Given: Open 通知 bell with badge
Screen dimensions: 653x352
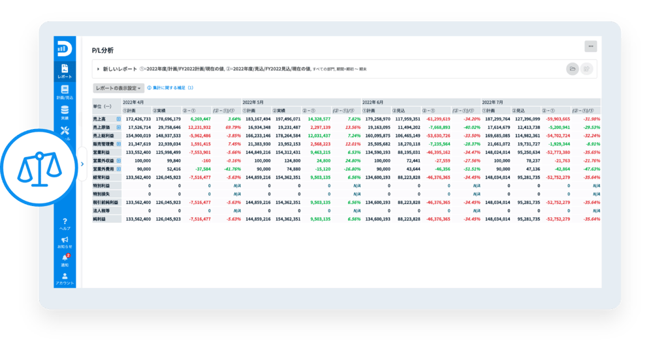Looking at the screenshot, I should coord(65,261).
